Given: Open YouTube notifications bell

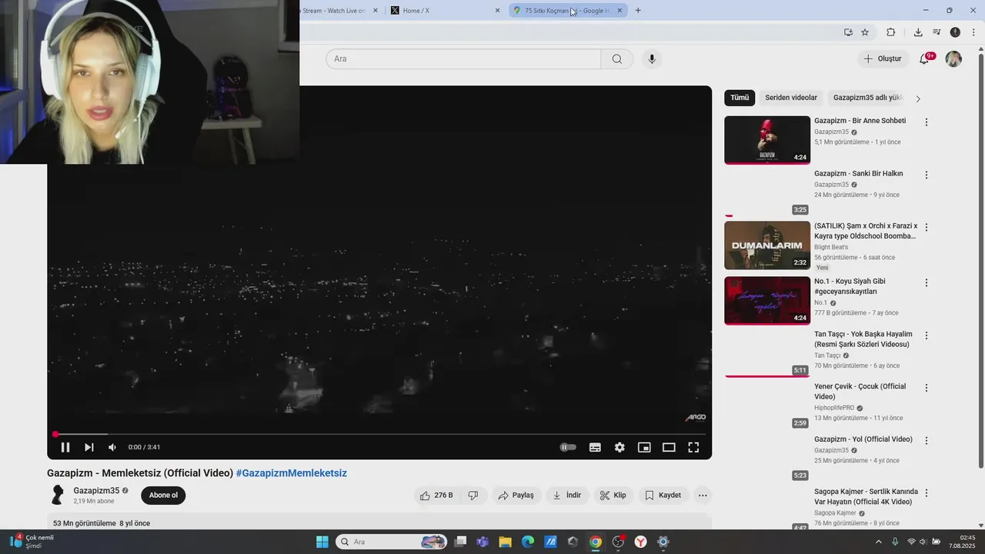Looking at the screenshot, I should tap(925, 59).
